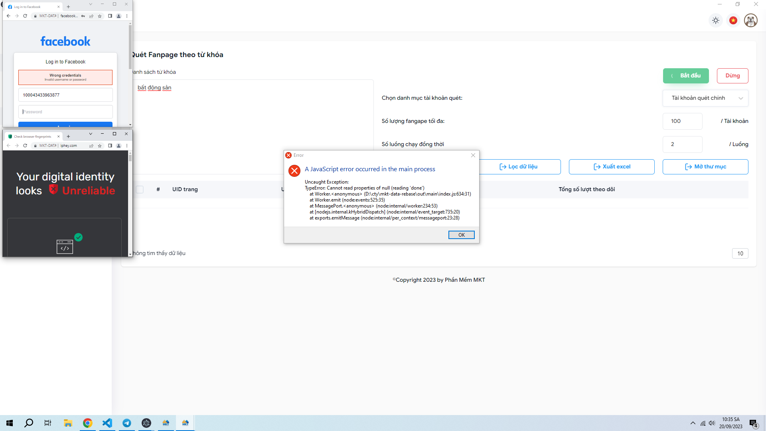The image size is (766, 431).
Task: Open the tab search chevron in the Facebook window
Action: (x=91, y=4)
